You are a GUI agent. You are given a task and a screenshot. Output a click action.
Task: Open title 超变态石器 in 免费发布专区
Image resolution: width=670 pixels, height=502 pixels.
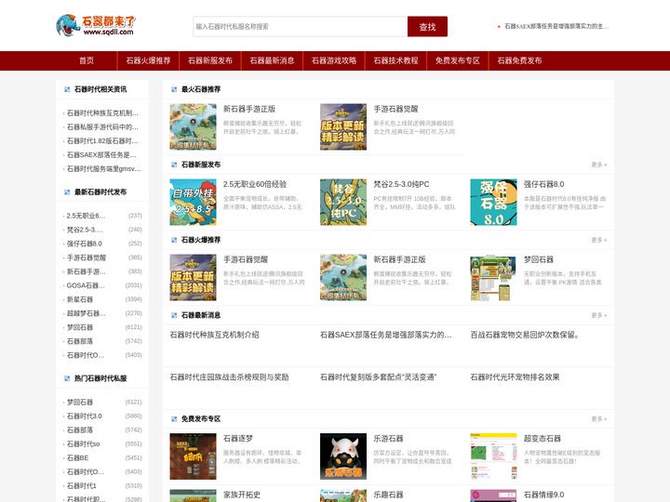coord(543,439)
